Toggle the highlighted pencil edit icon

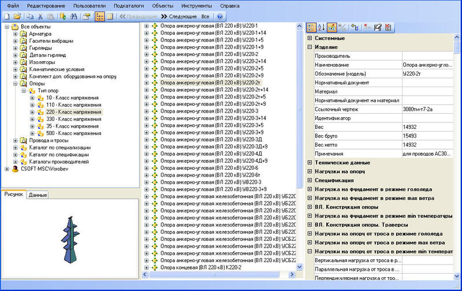[331, 27]
